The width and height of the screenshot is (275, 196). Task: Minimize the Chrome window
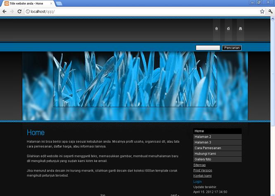coord(252,2)
